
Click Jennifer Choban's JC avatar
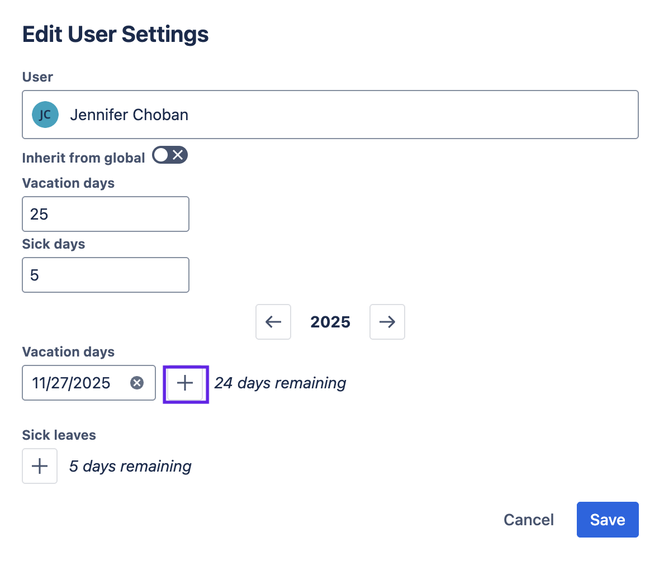pos(45,115)
